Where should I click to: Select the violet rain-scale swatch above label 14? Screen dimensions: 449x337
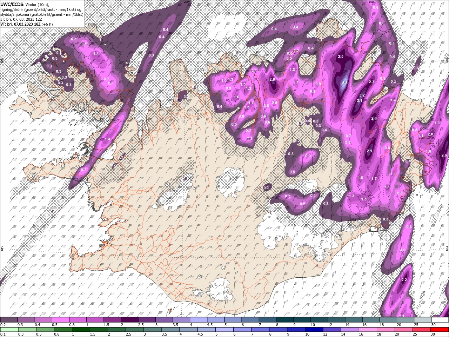[x=349, y=330]
